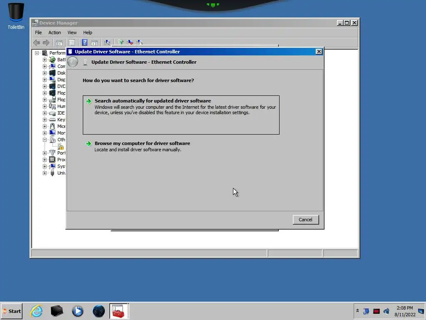Click the volume speaker tray icon

tap(386, 311)
